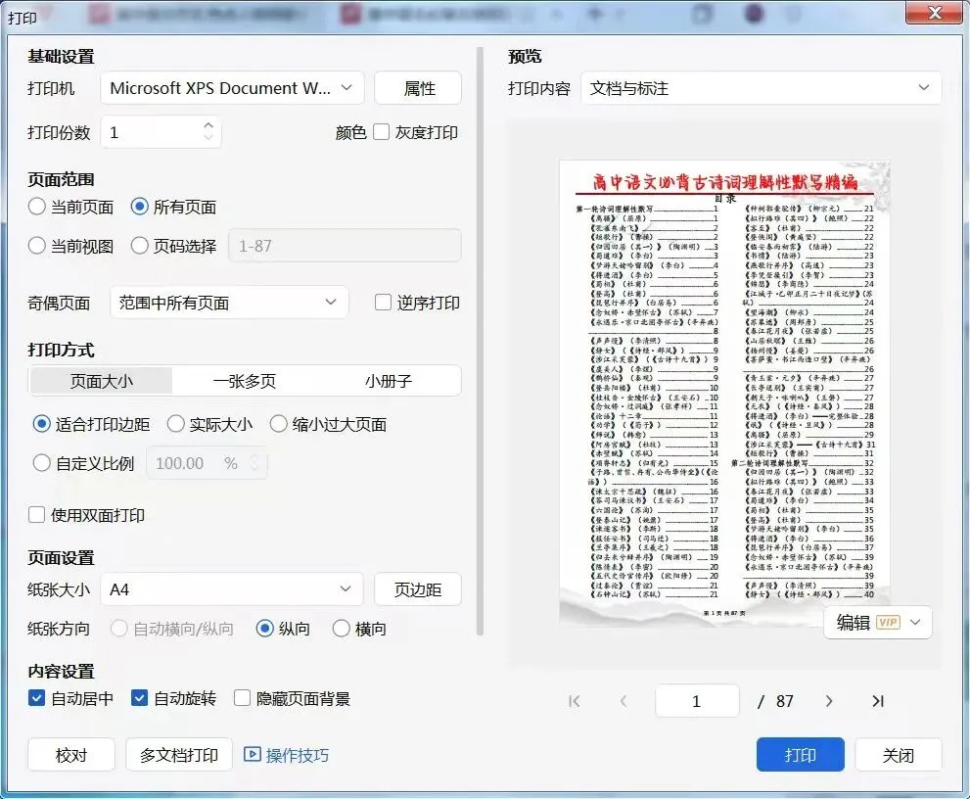Screen dimensions: 970x799
Task: Select 缩小过大页面 radio option
Action: pyautogui.click(x=278, y=424)
